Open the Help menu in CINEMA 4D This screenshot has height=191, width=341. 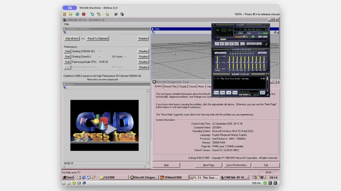[66, 24]
